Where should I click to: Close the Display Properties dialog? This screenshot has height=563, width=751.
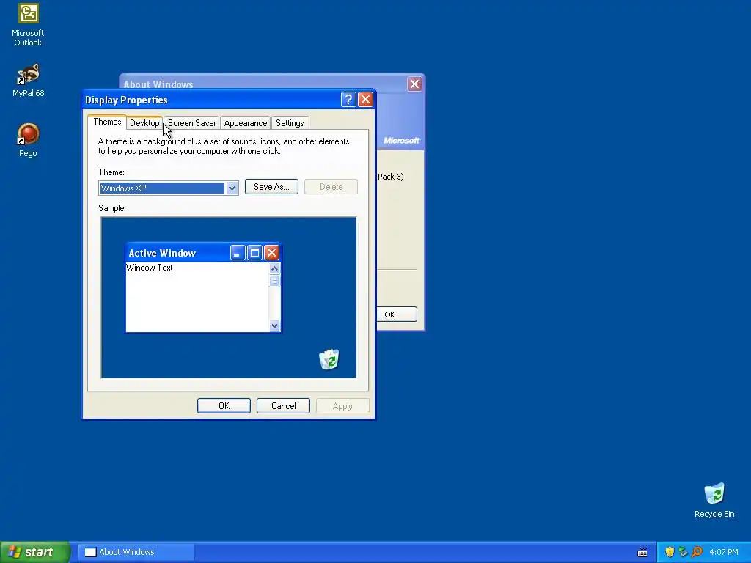point(365,99)
